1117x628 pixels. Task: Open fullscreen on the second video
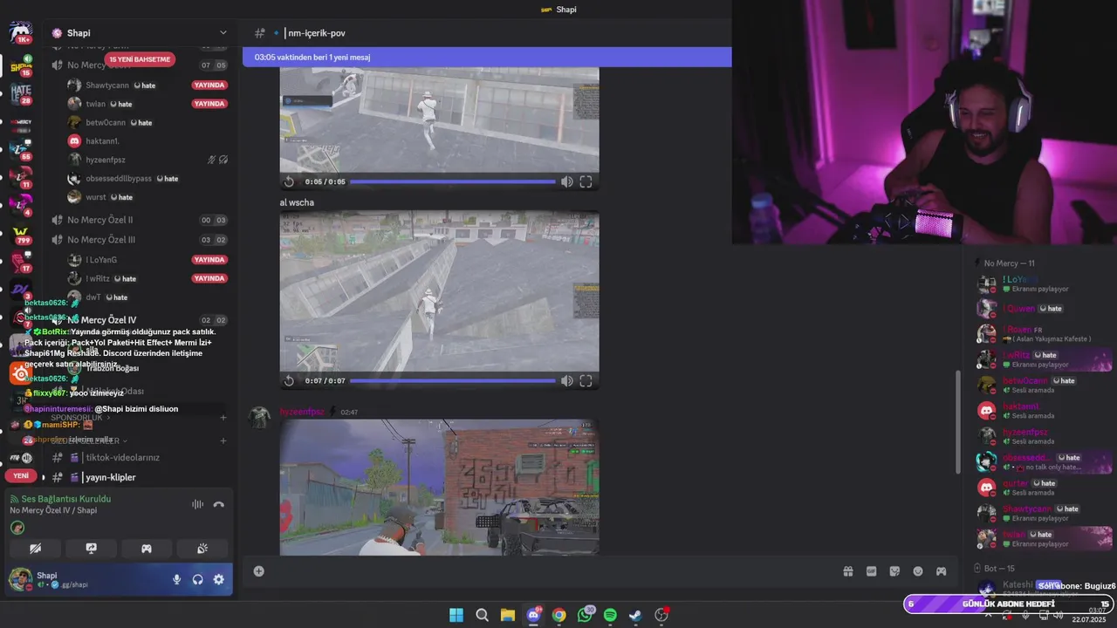[x=586, y=380]
